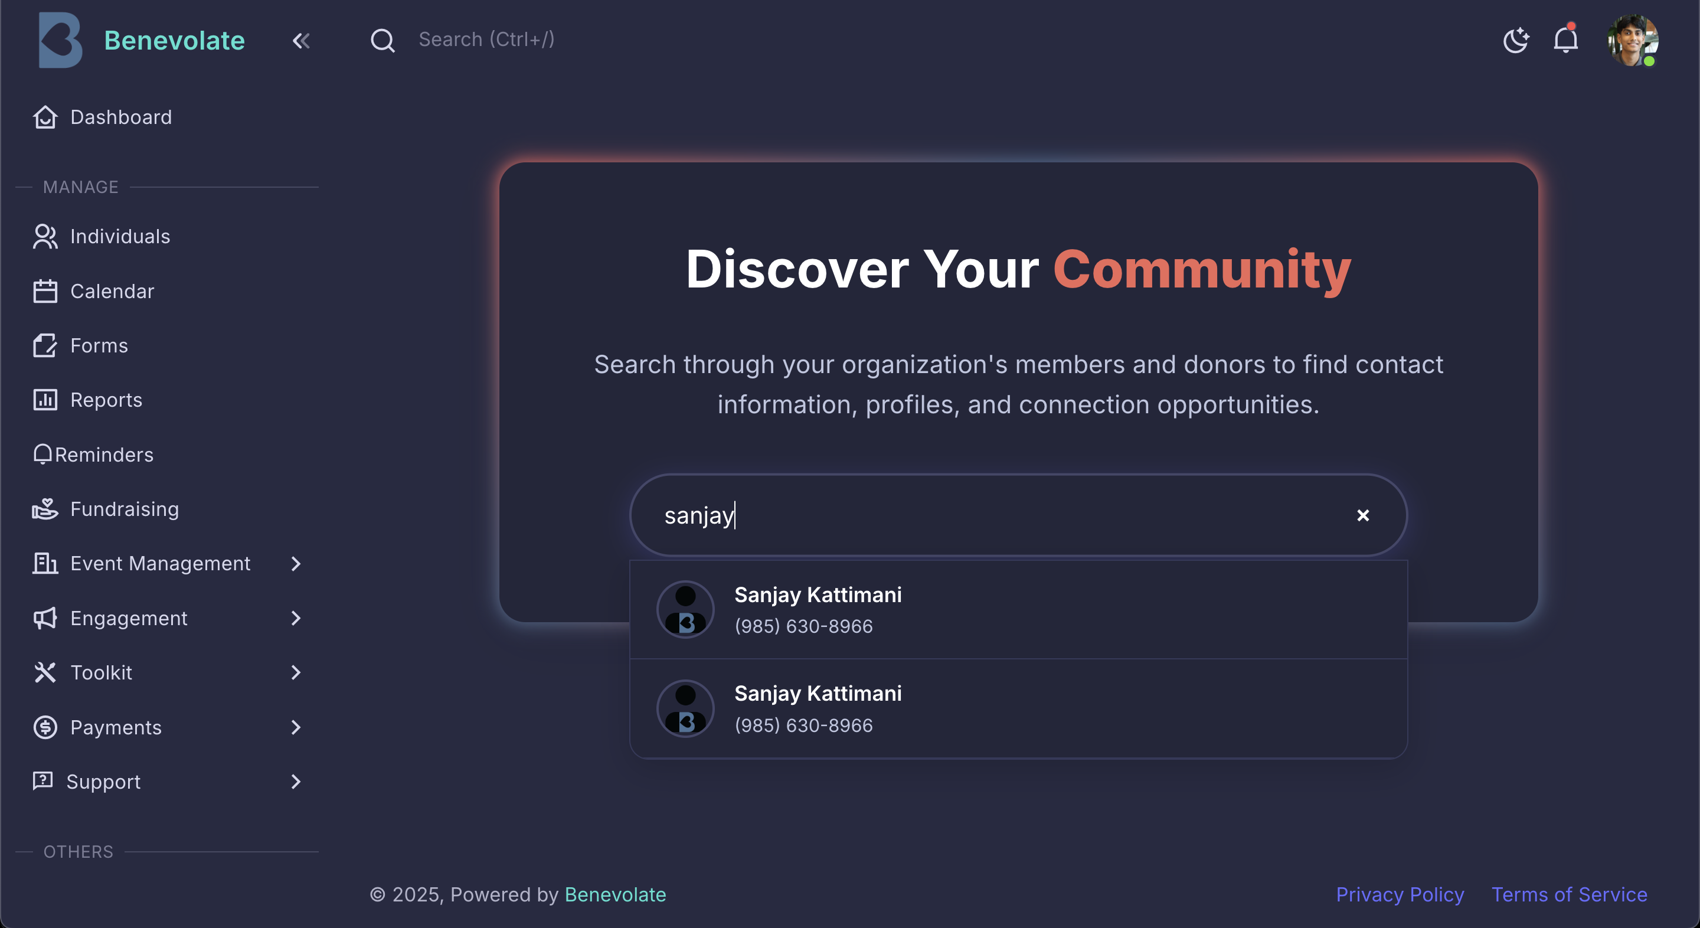The width and height of the screenshot is (1700, 928).
Task: Expand the Payments submenu
Action: (x=295, y=727)
